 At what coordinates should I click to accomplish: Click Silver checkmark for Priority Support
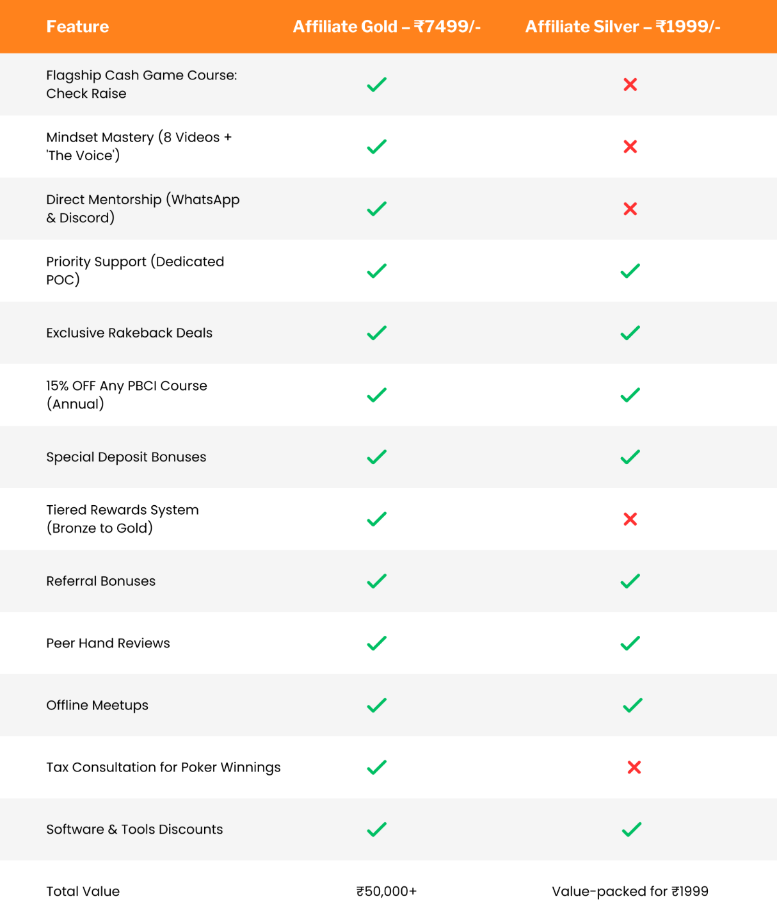pyautogui.click(x=630, y=271)
